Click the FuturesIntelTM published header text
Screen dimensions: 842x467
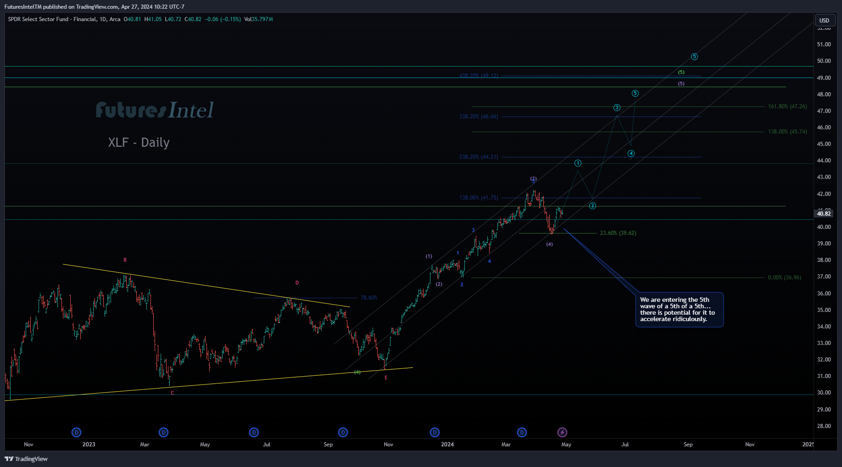pos(94,7)
